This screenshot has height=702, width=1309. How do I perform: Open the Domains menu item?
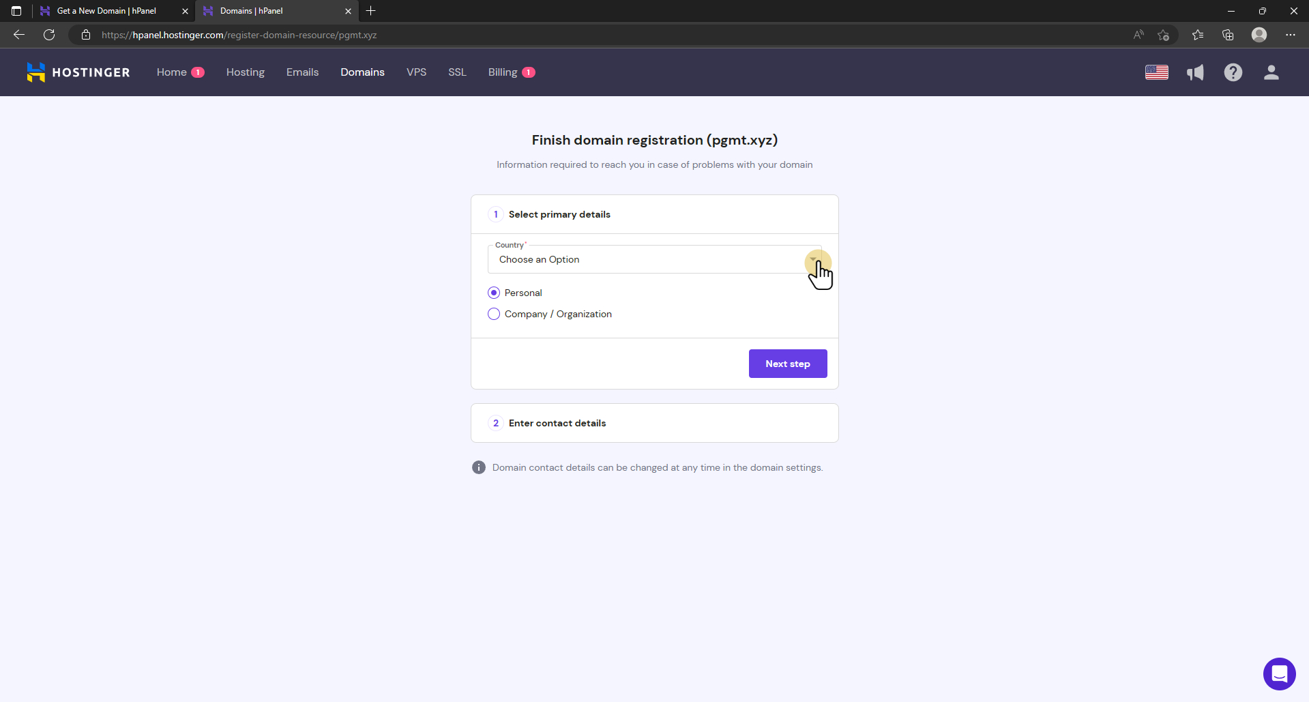pos(362,72)
